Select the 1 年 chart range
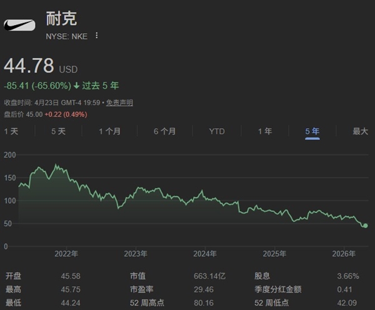Image resolution: width=375 pixels, height=310 pixels. (x=265, y=131)
